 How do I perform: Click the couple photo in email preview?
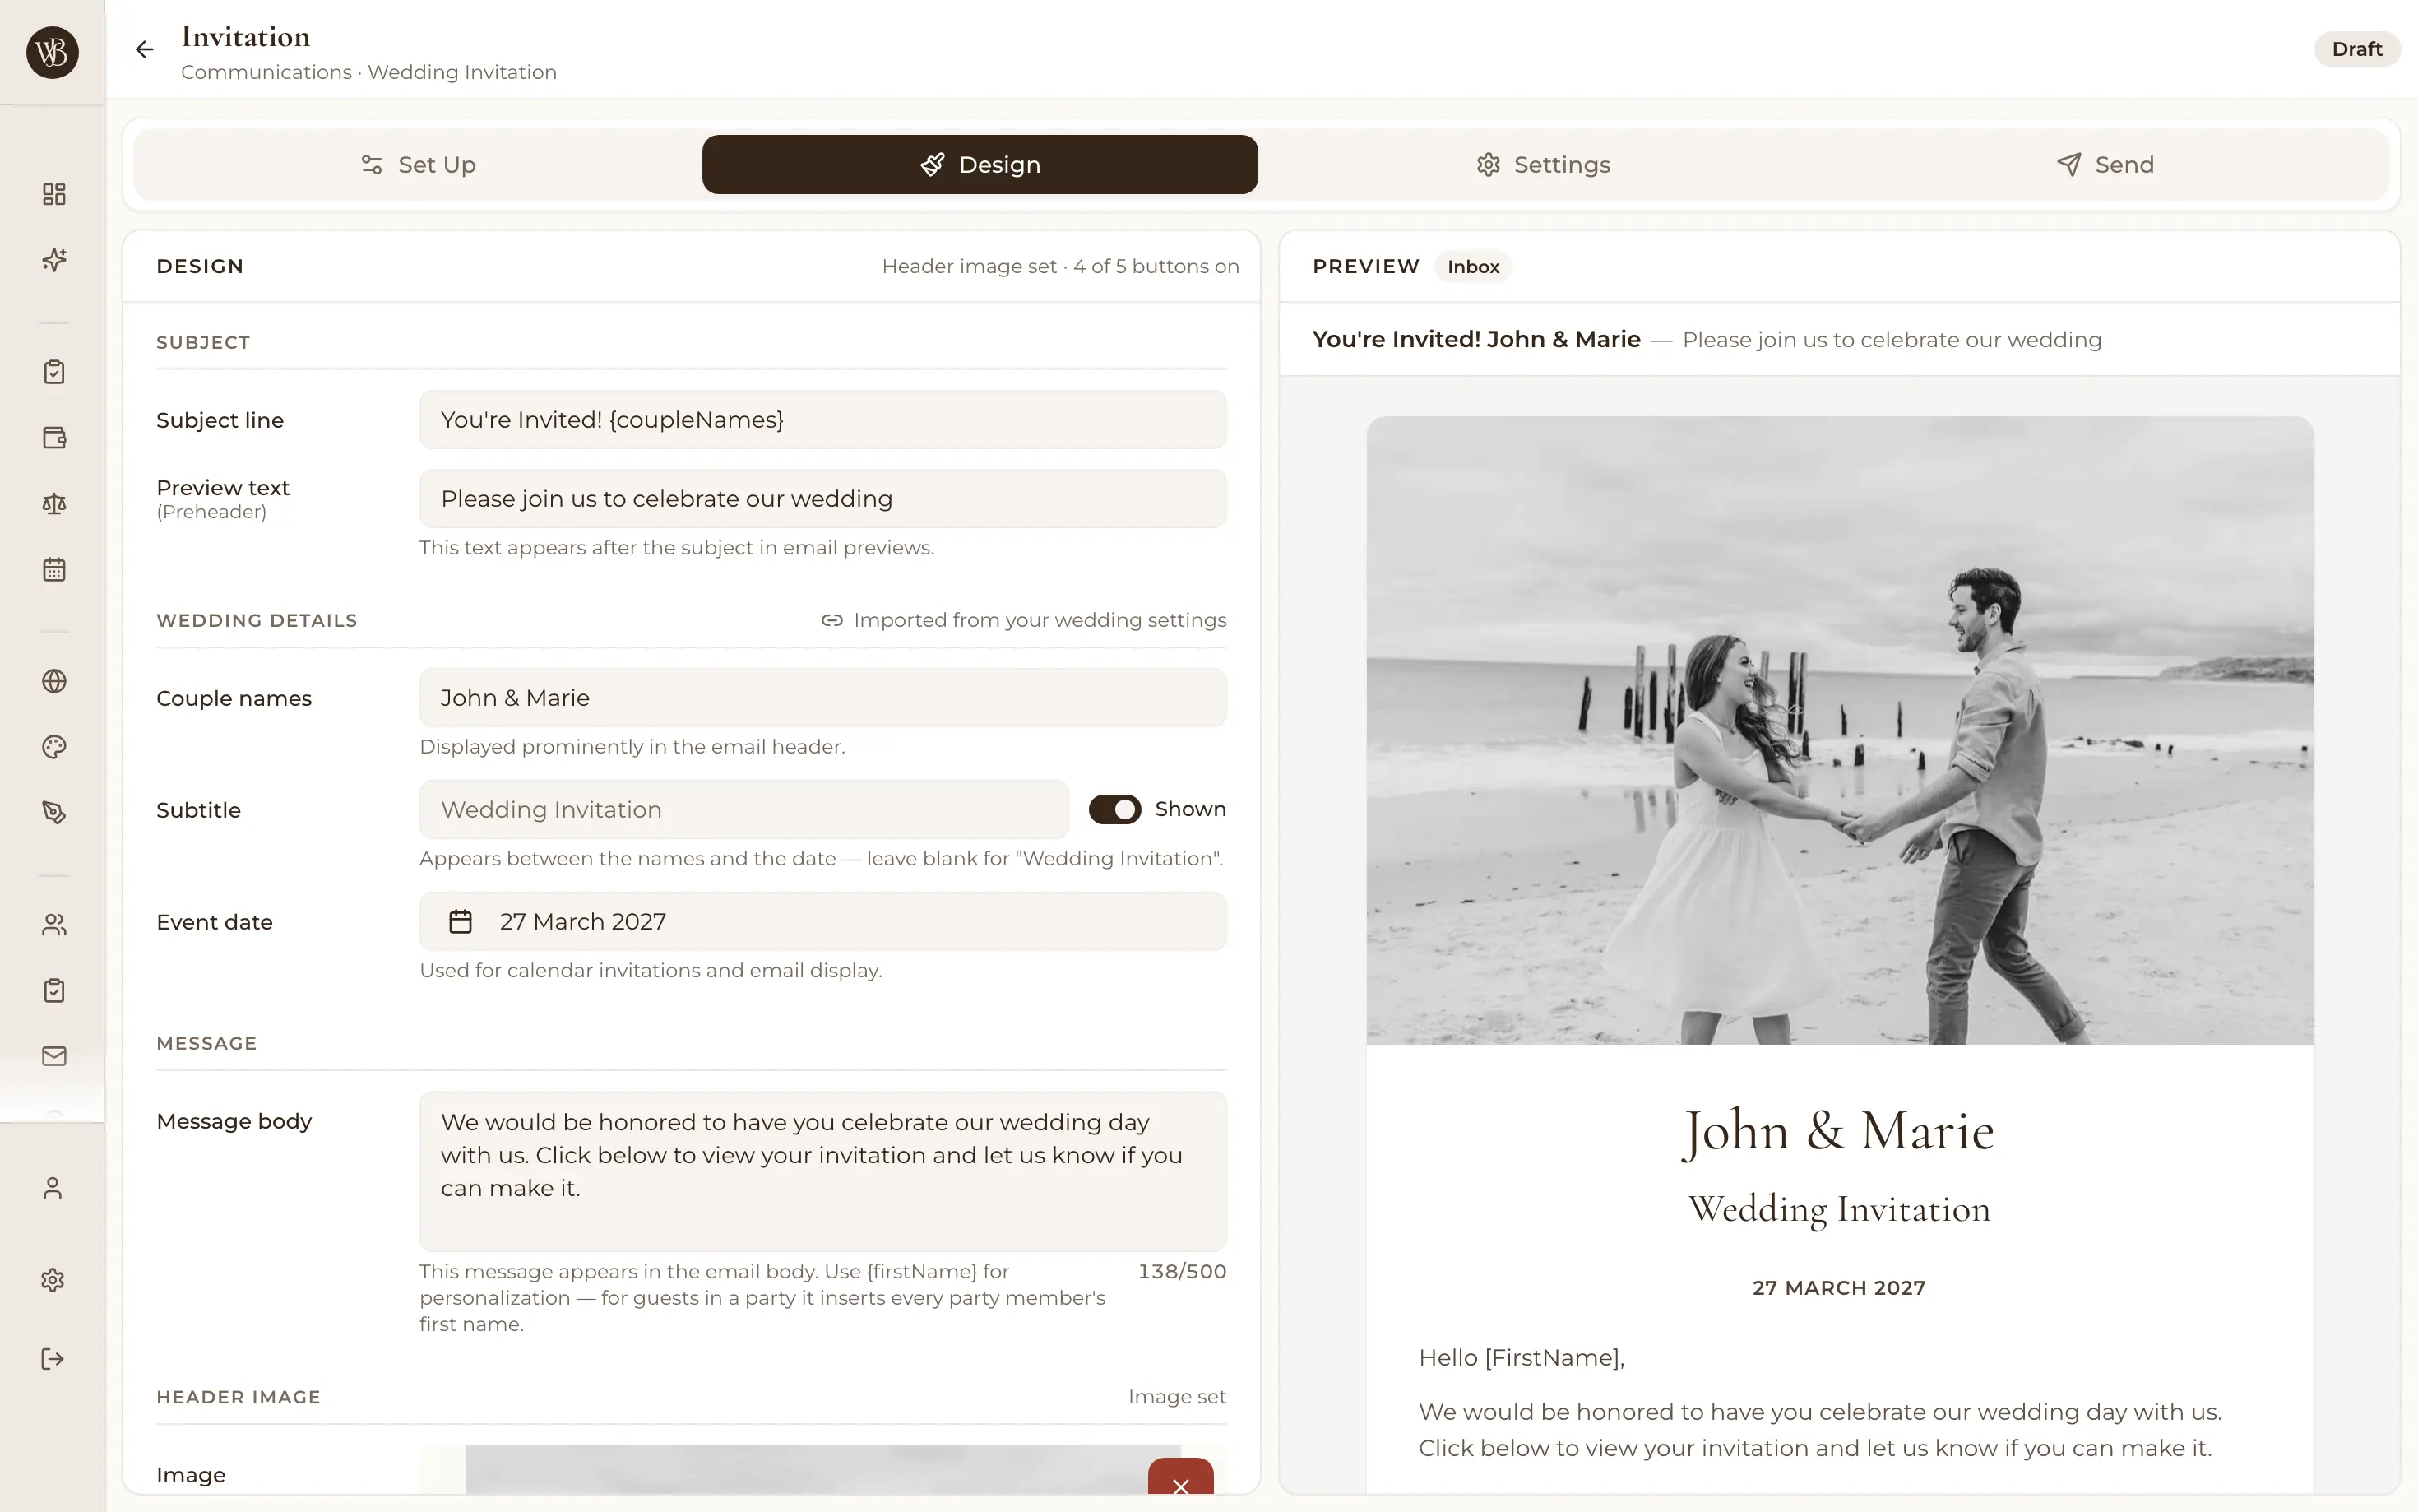point(1839,731)
